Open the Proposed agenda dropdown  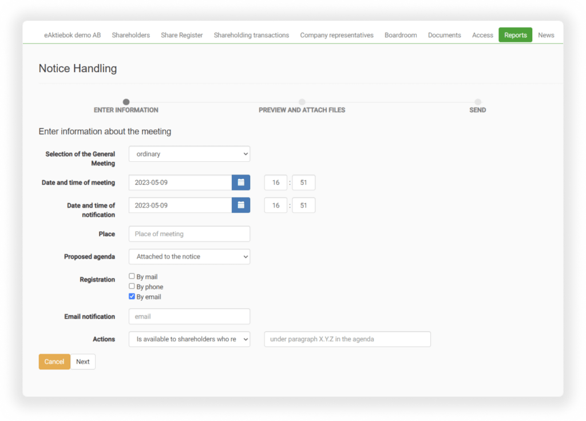(189, 257)
